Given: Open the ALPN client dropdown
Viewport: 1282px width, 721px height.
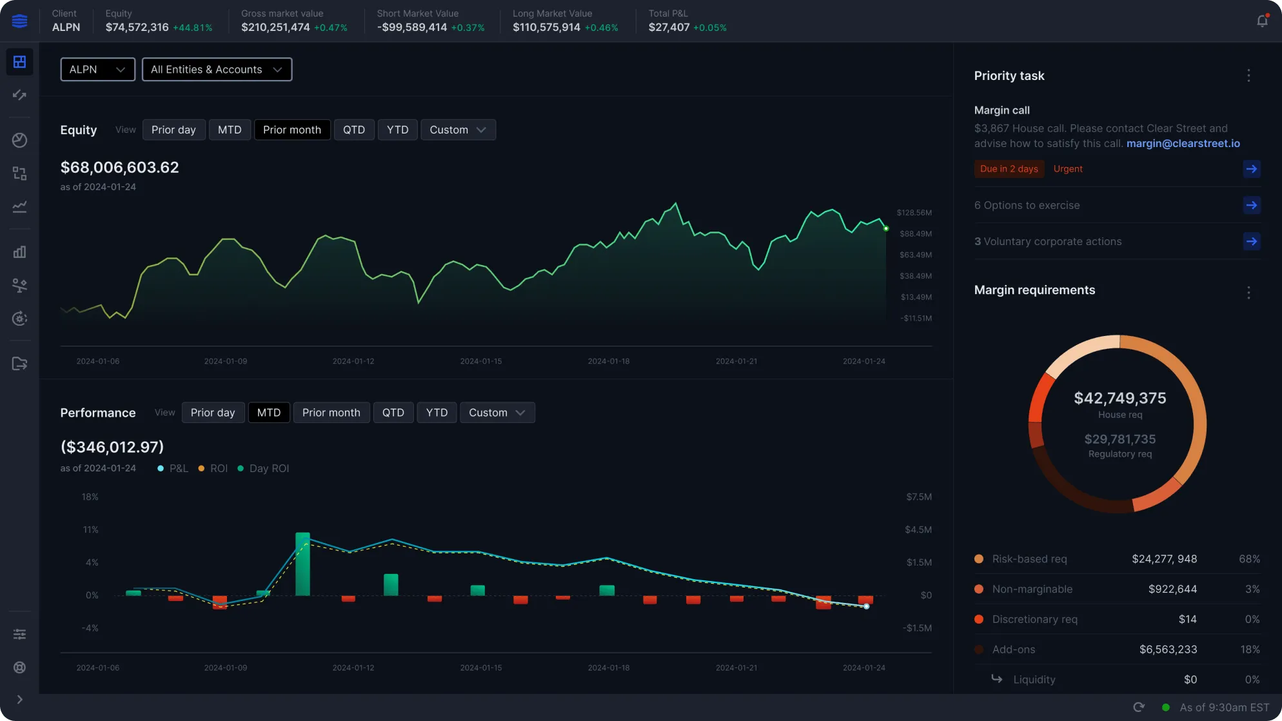Looking at the screenshot, I should point(97,70).
